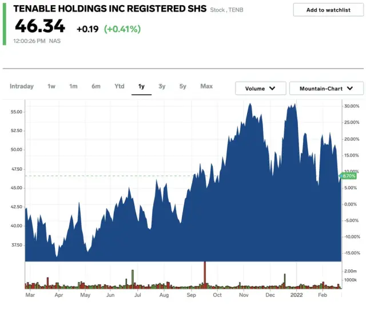Click the green vertical bar beside the price
The width and height of the screenshot is (366, 313).
pos(5,23)
